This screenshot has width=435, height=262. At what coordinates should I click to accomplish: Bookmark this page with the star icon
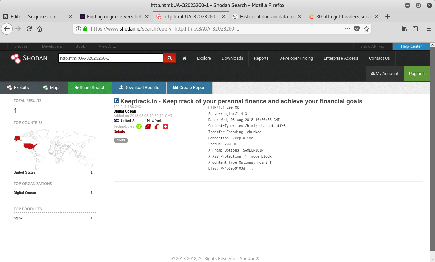pos(366,29)
